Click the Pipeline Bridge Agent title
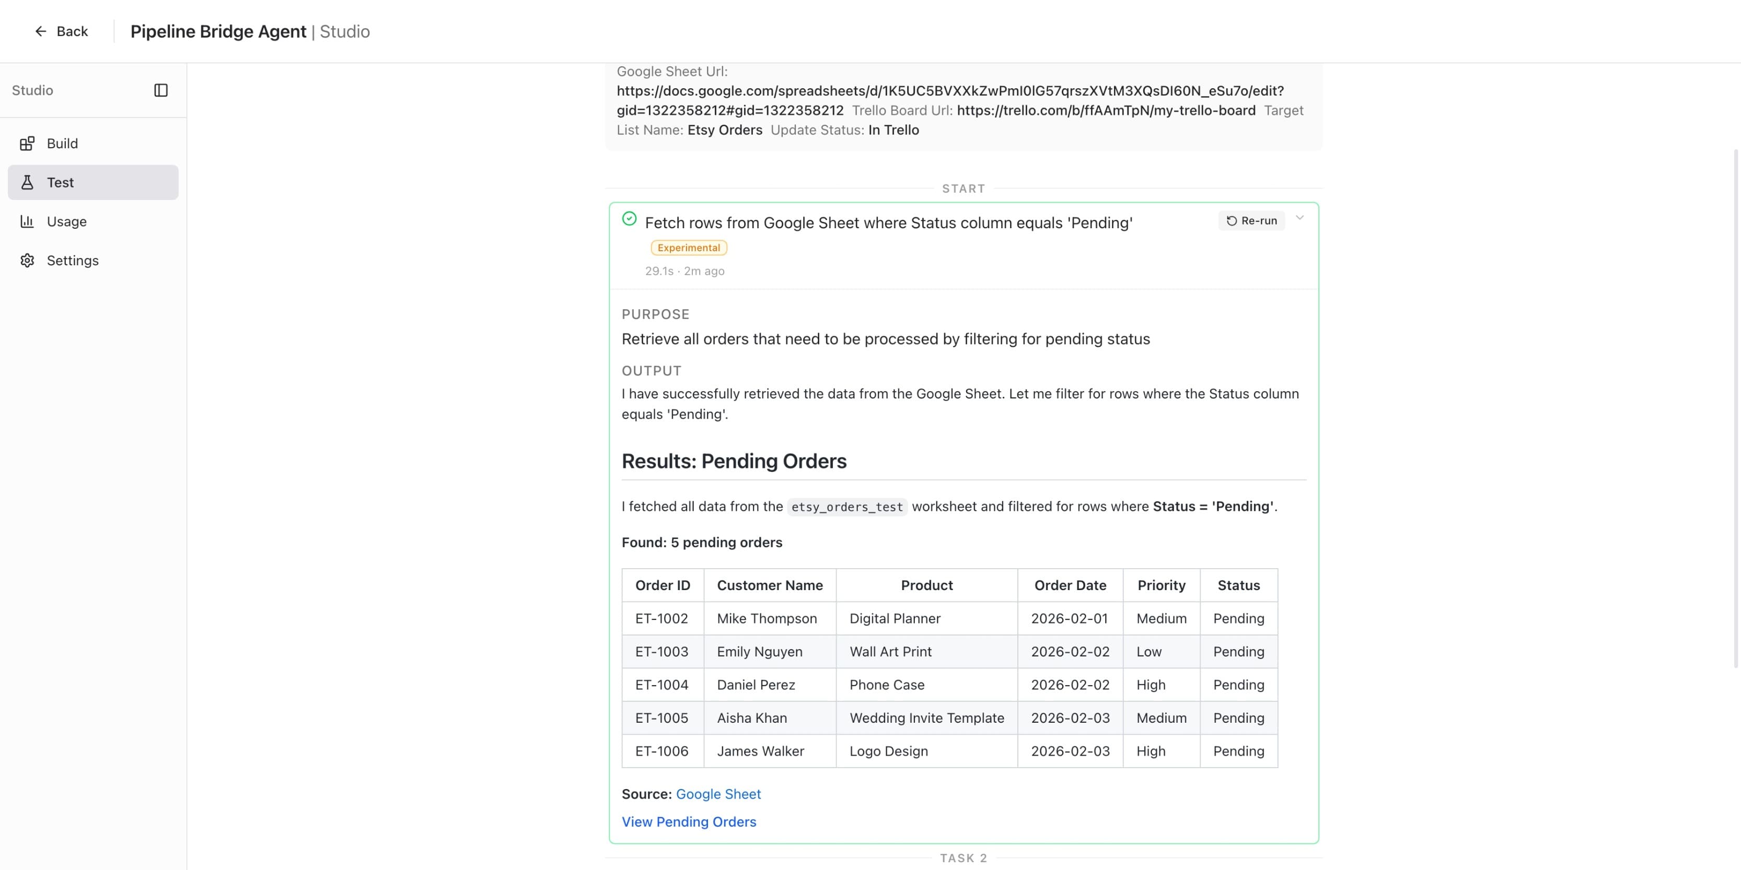1741x870 pixels. point(218,31)
